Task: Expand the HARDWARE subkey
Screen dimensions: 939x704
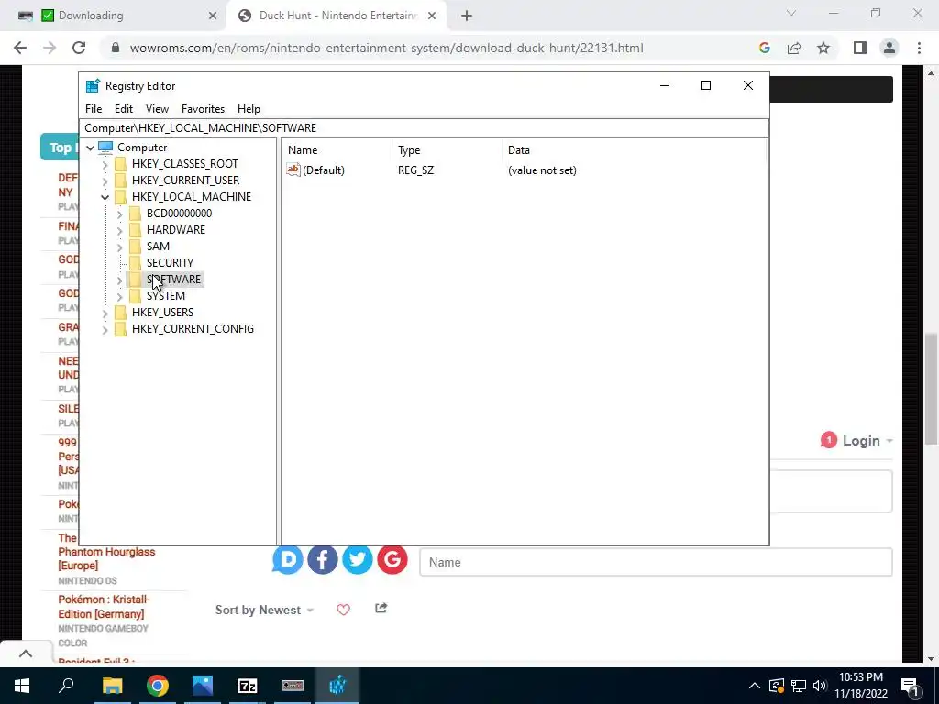Action: (119, 230)
